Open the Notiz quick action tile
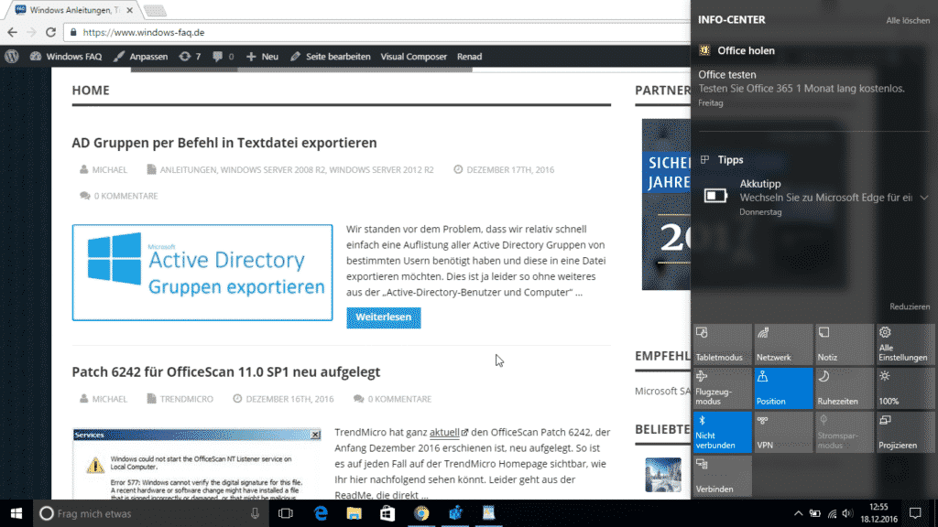The height and width of the screenshot is (527, 938). tap(844, 344)
